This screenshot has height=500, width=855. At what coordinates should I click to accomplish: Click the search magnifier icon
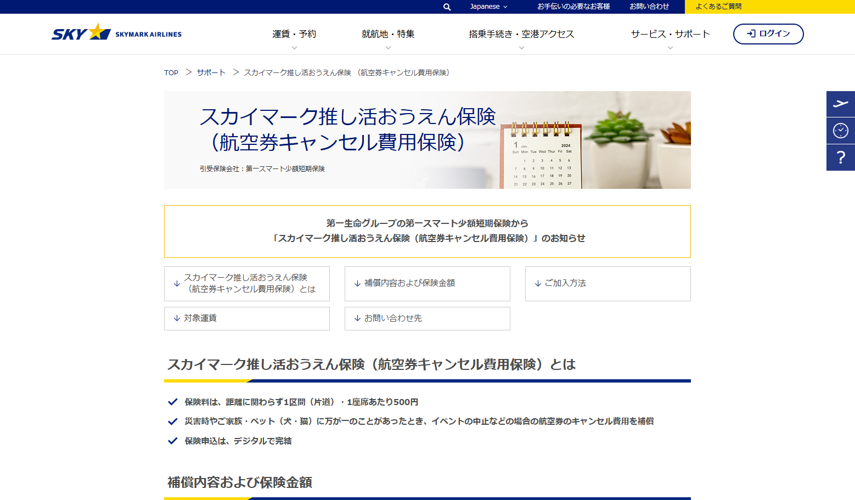pyautogui.click(x=447, y=7)
